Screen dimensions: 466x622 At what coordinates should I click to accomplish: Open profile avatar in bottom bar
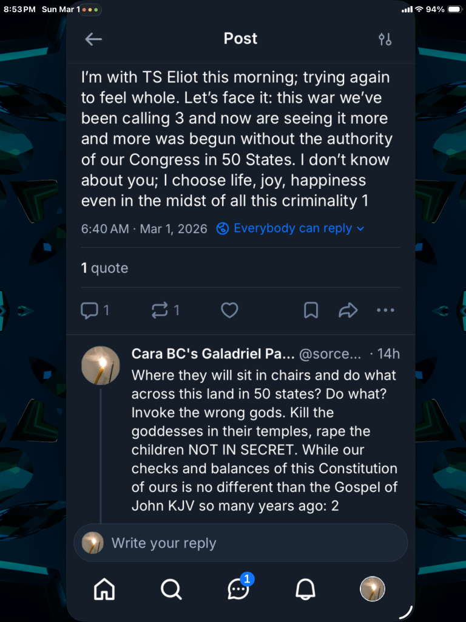(373, 589)
